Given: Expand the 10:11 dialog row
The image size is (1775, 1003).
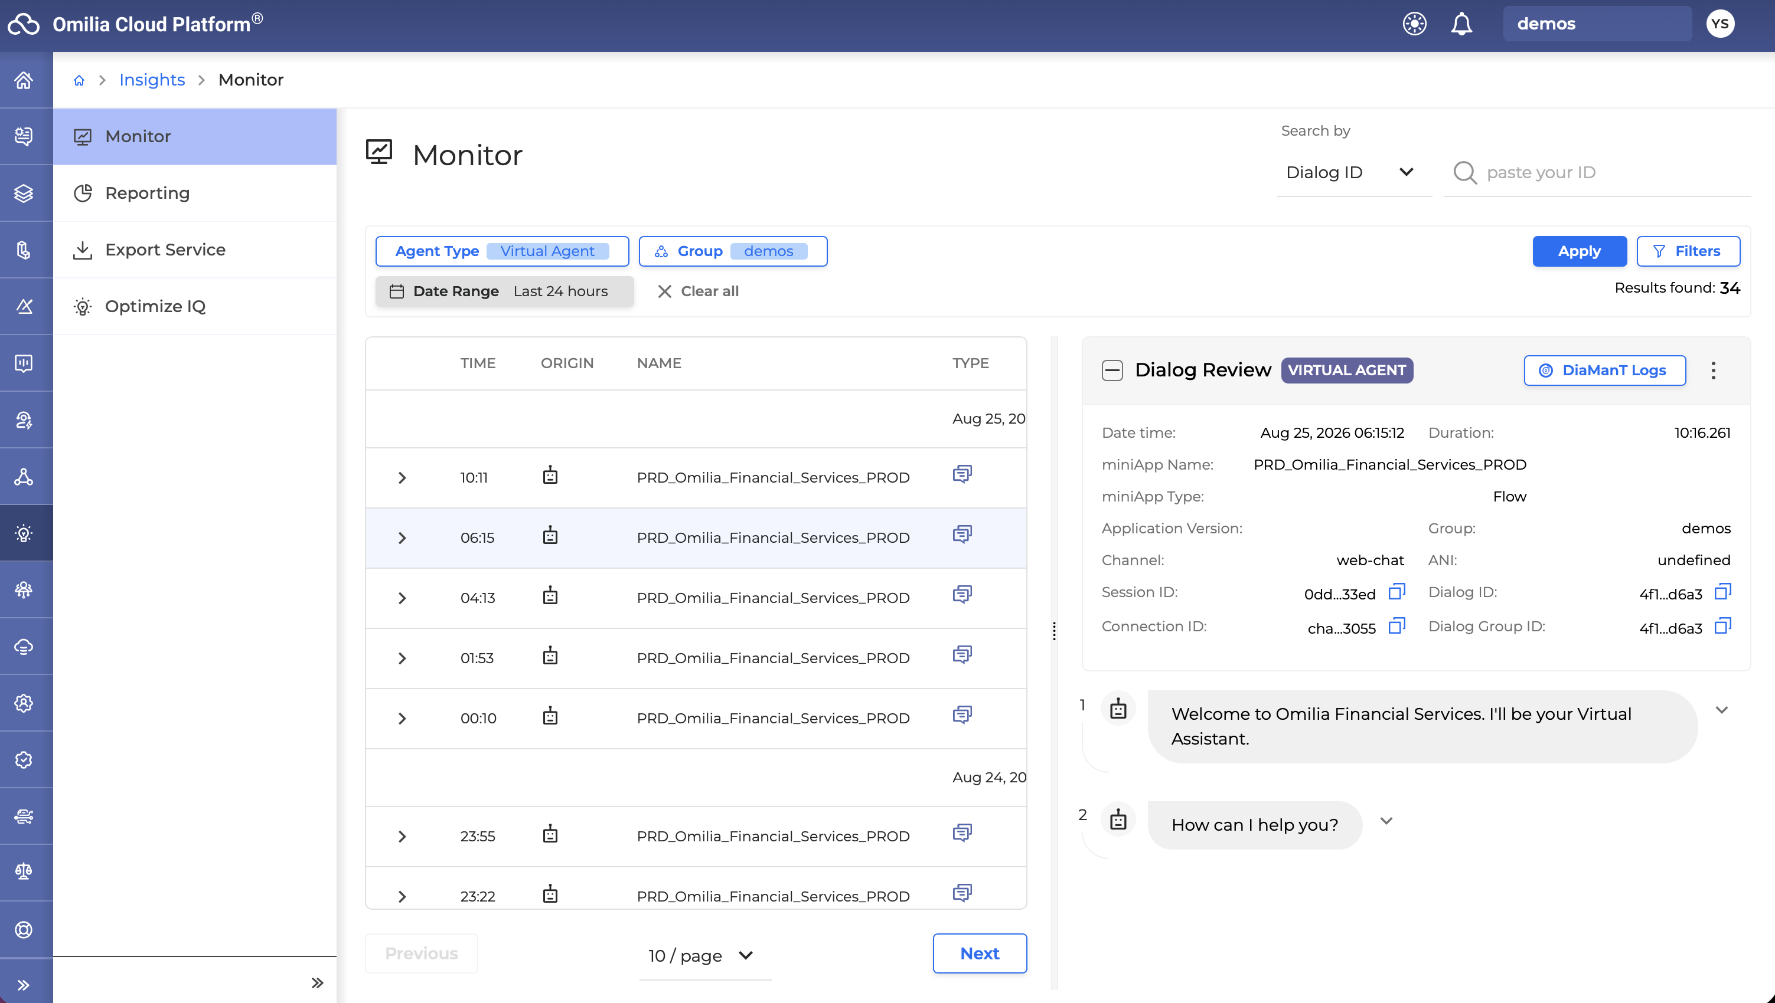Looking at the screenshot, I should 402,477.
